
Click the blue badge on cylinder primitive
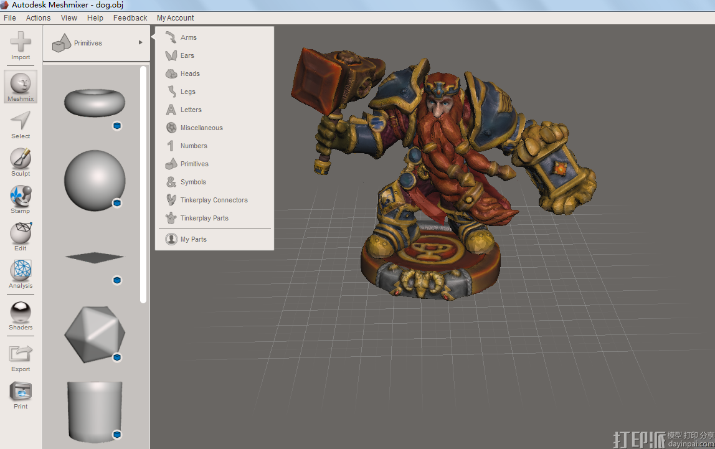coord(117,435)
